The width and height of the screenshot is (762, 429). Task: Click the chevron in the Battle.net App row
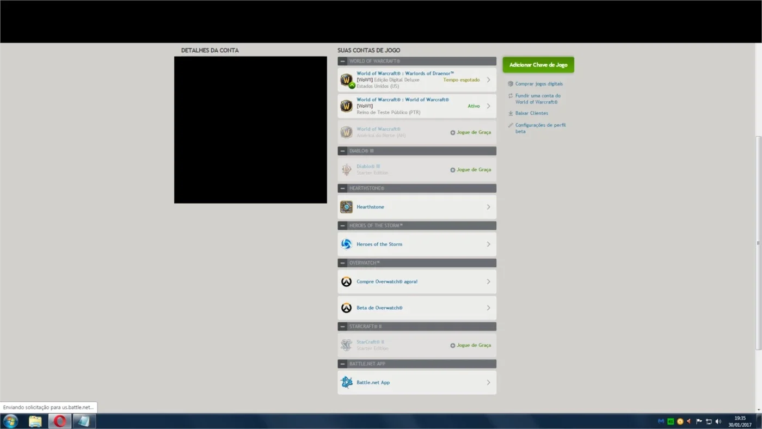tap(488, 383)
